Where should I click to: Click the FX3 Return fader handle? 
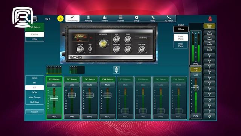pyautogui.click(x=90, y=95)
